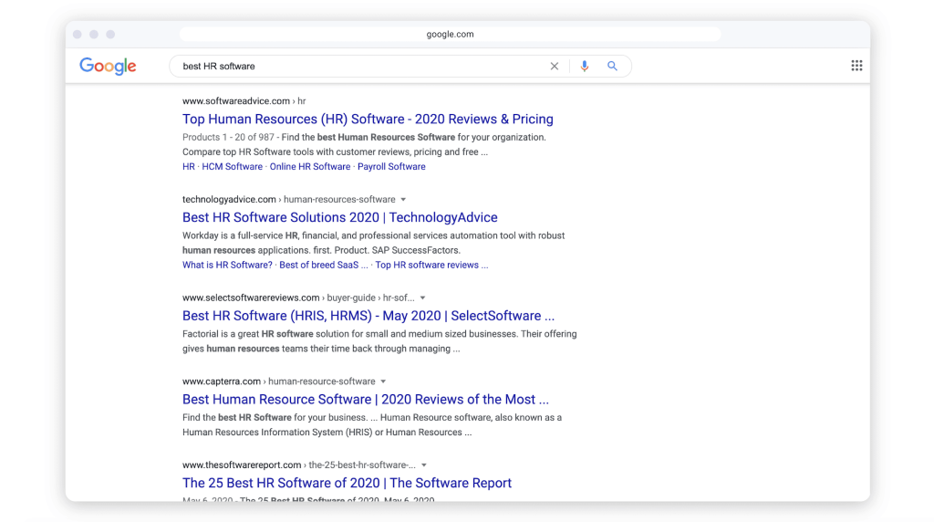Click the google.com address bar
The image size is (934, 522).
[450, 35]
